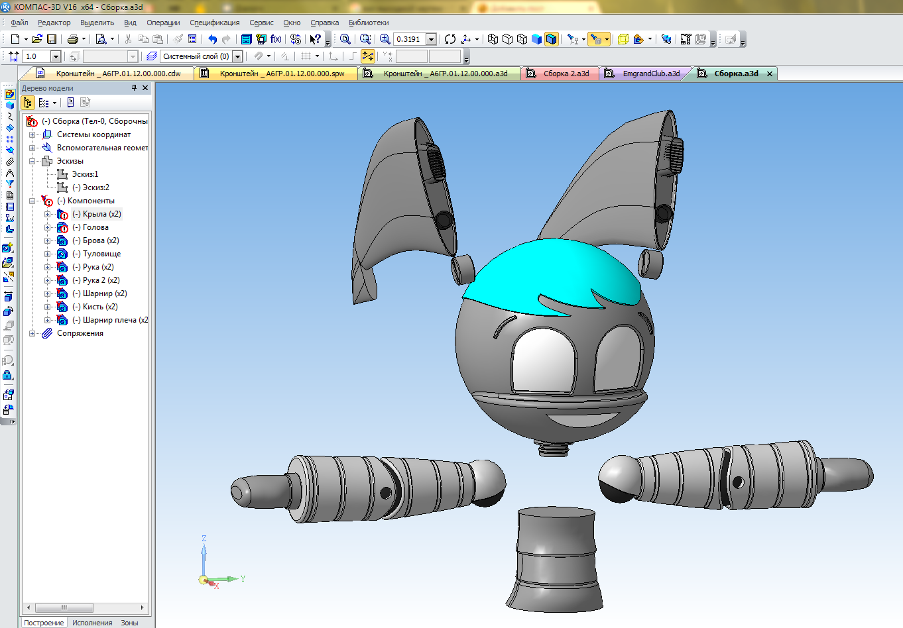Click the scale input field showing 0.3191

tap(409, 39)
